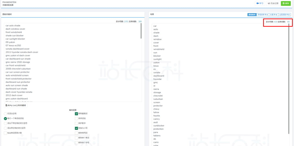Click "2008 chevrolet suburban" keyword line
294x146 pixels.
[18, 69]
